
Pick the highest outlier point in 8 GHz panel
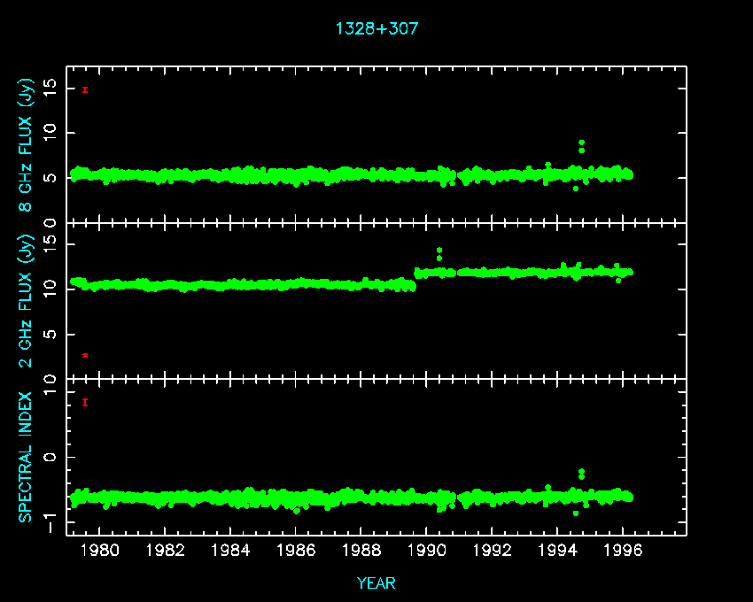click(581, 142)
